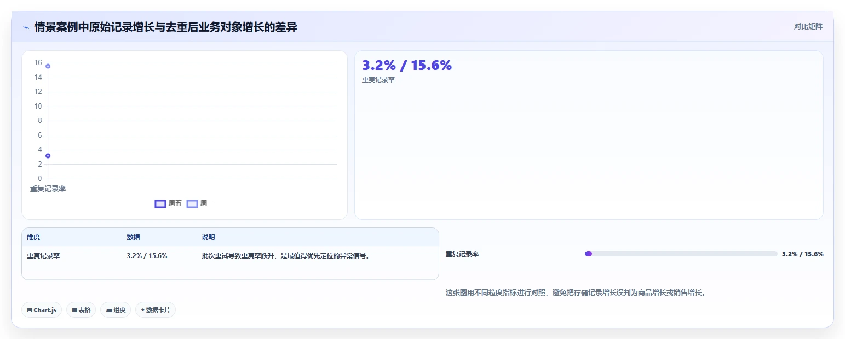845x339 pixels.
Task: Click the 3.2% / 15.6% progress value
Action: 802,254
